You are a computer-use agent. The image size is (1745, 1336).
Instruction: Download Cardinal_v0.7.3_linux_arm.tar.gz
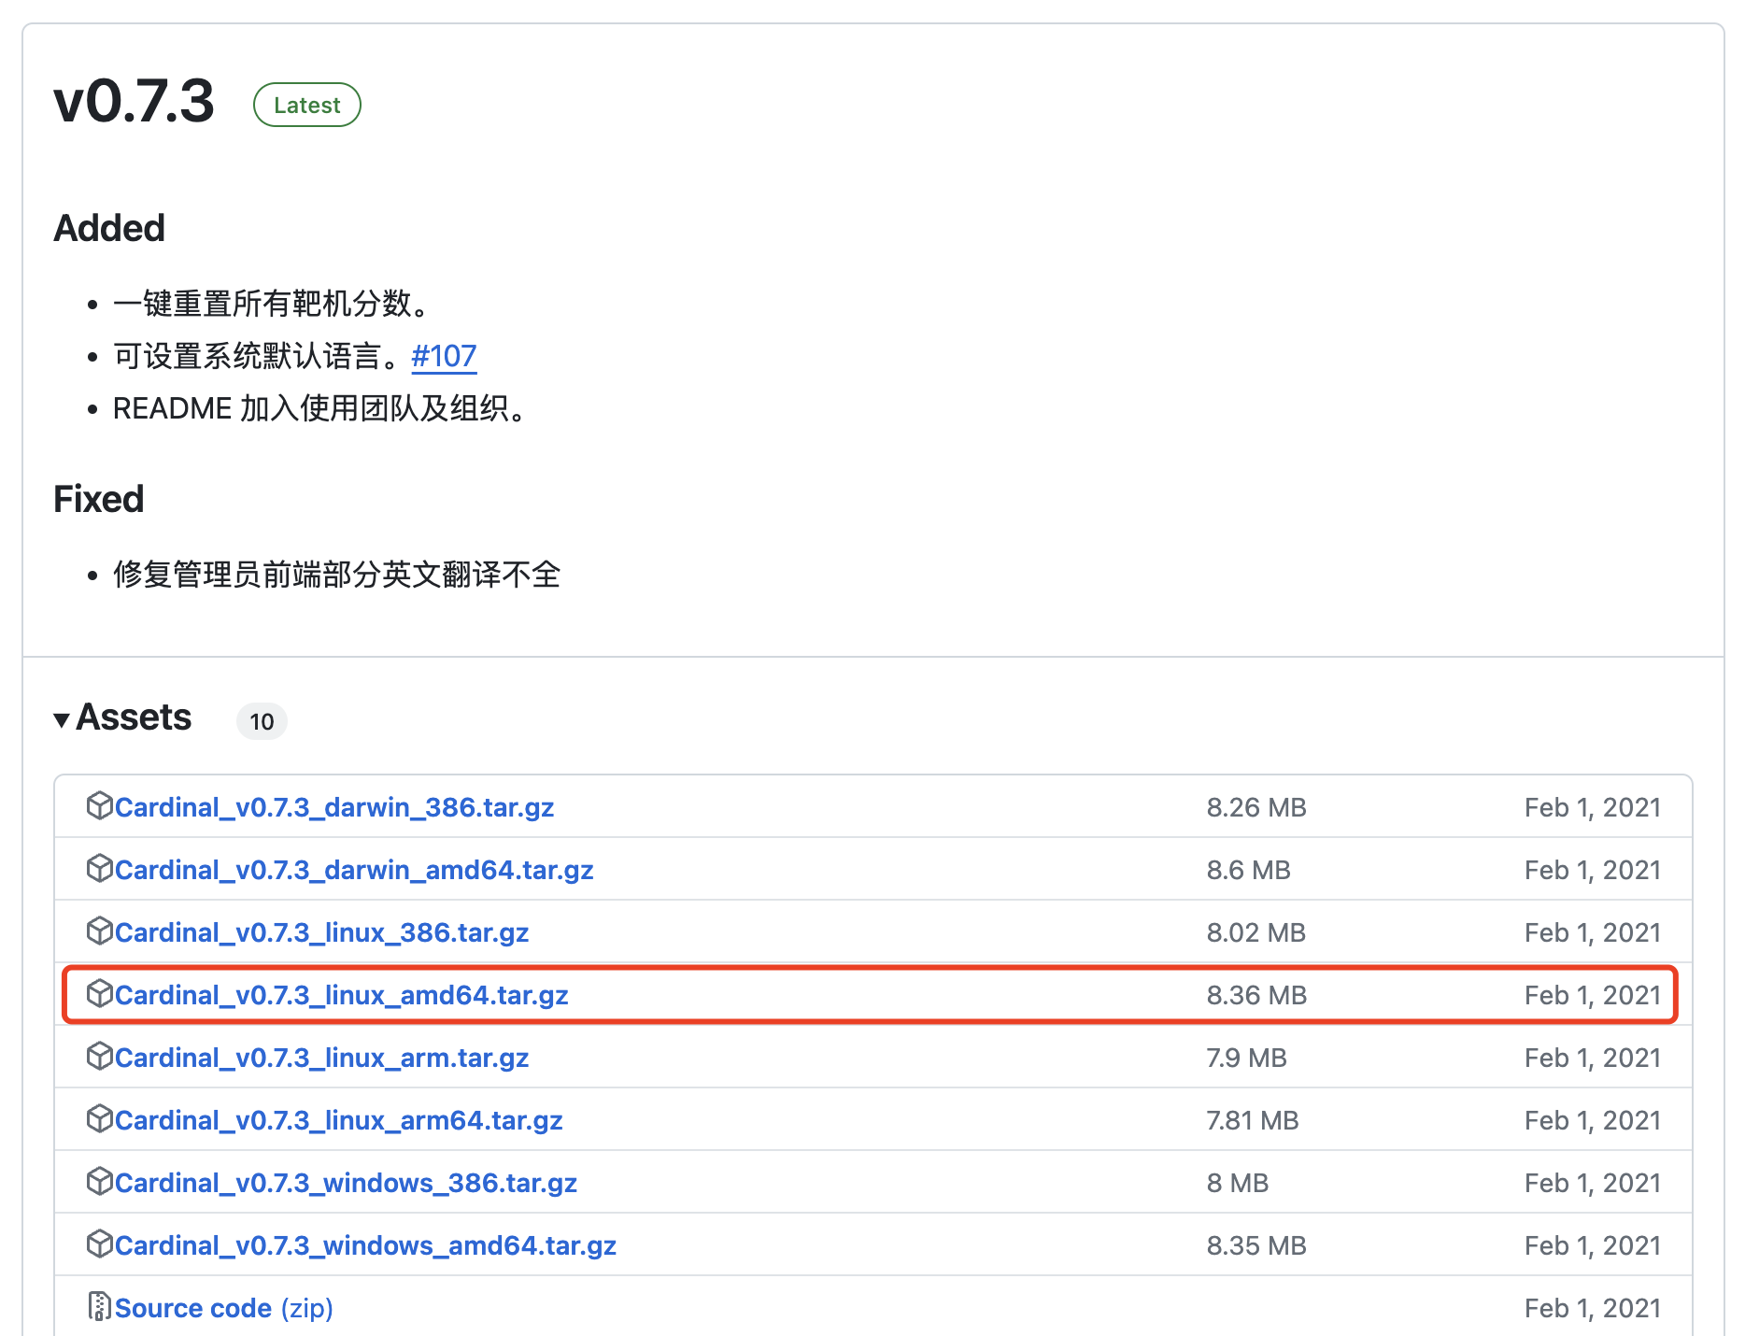tap(322, 1058)
